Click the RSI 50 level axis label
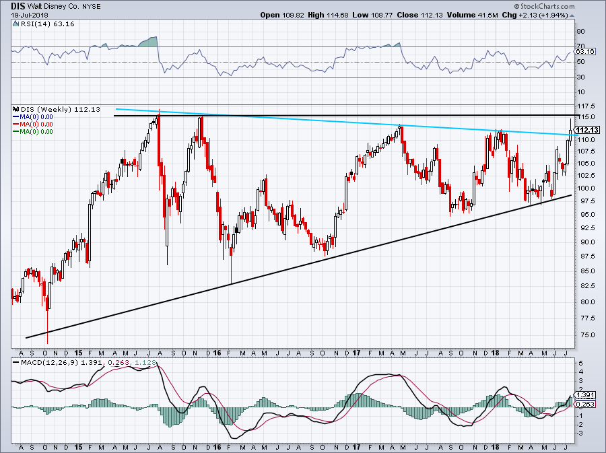Viewport: 606px width, 453px height. [x=580, y=62]
